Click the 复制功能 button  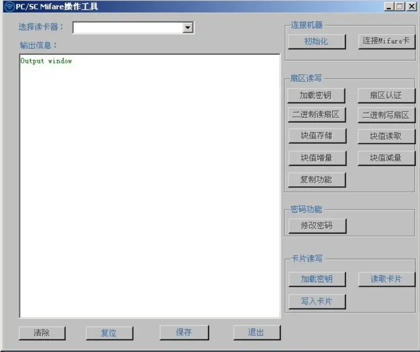(317, 180)
